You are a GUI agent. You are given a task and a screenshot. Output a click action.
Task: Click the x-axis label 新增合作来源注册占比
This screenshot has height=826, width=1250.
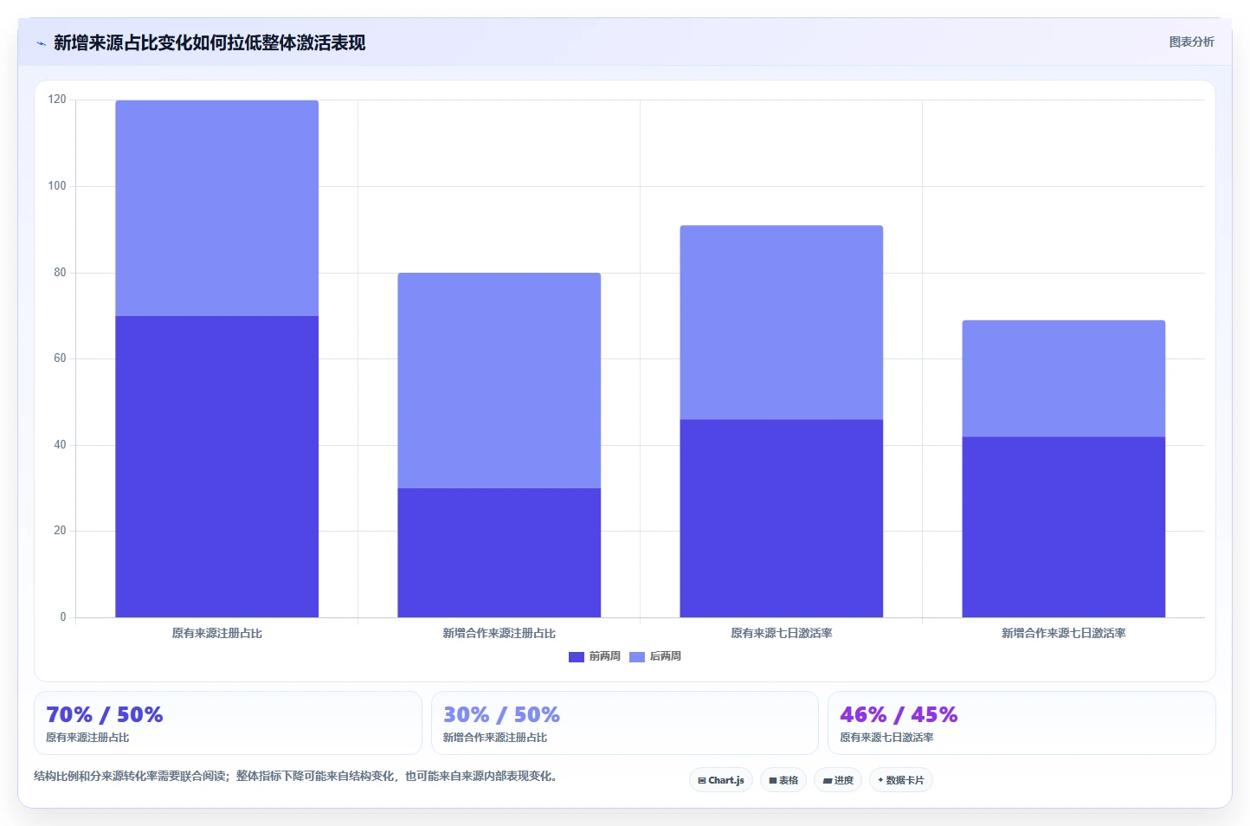pyautogui.click(x=499, y=634)
